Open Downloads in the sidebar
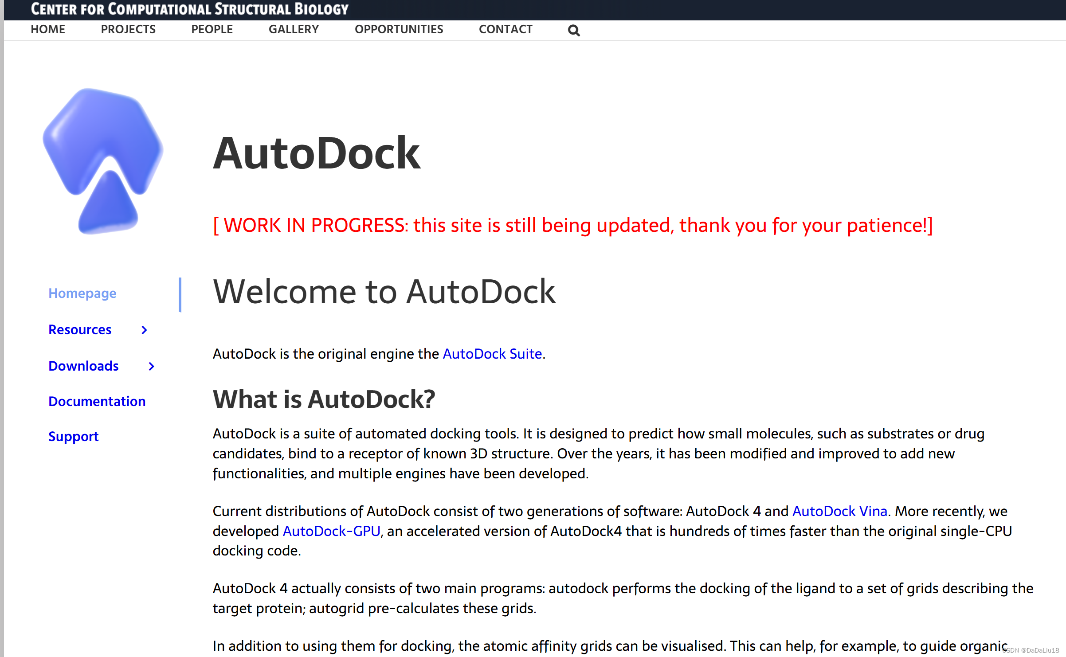1066x657 pixels. (83, 366)
